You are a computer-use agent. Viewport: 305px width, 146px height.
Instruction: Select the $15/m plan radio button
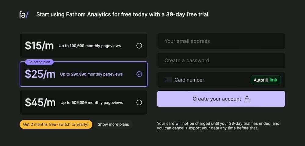[139, 46]
